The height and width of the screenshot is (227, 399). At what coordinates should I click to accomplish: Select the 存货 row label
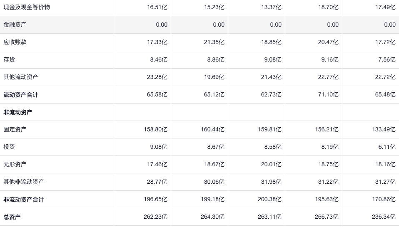click(9, 59)
